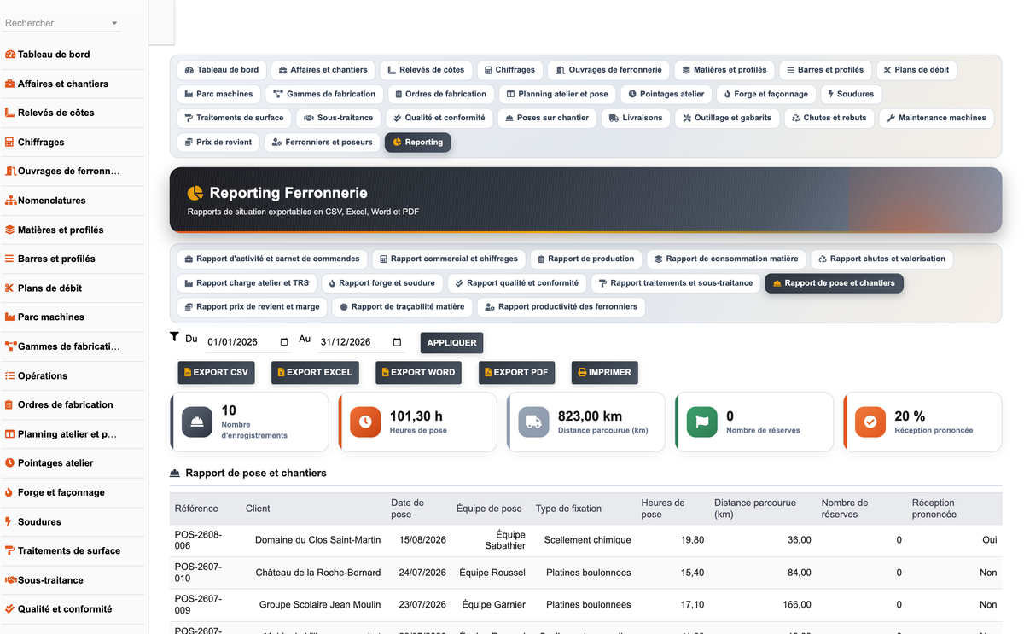This screenshot has height=634, width=1024.
Task: Click the Opérations sidebar list icon
Action: [x=10, y=375]
